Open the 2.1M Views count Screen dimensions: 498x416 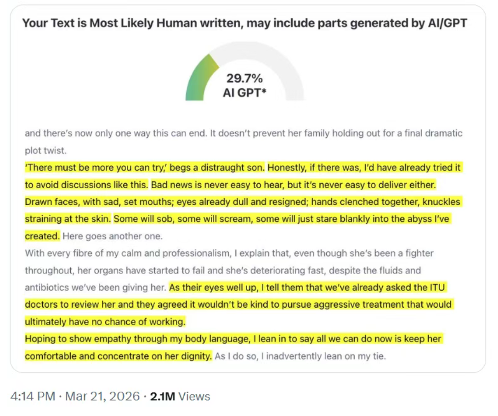pos(180,396)
